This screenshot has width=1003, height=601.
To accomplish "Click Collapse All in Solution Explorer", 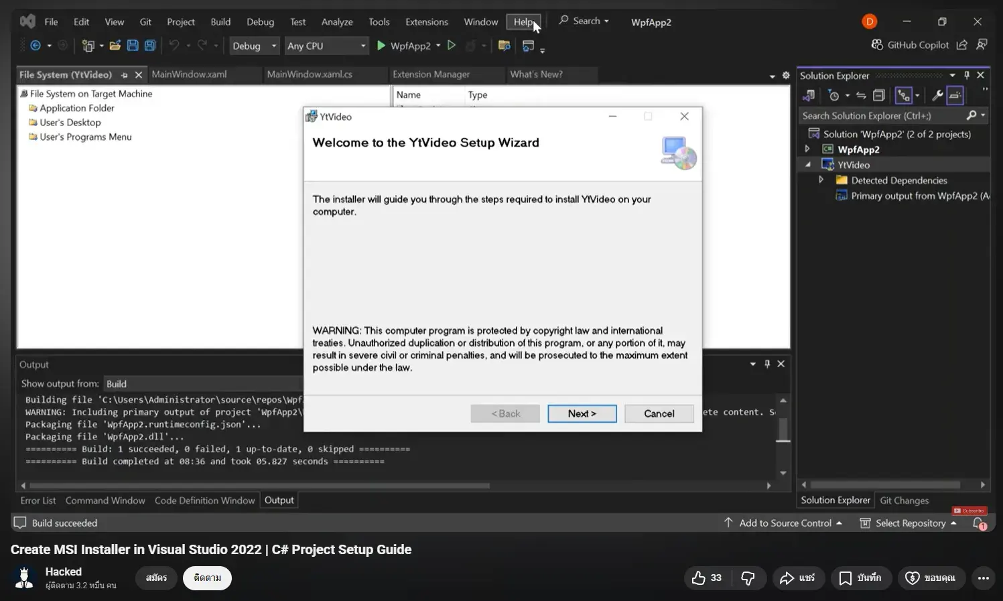I will pos(879,96).
